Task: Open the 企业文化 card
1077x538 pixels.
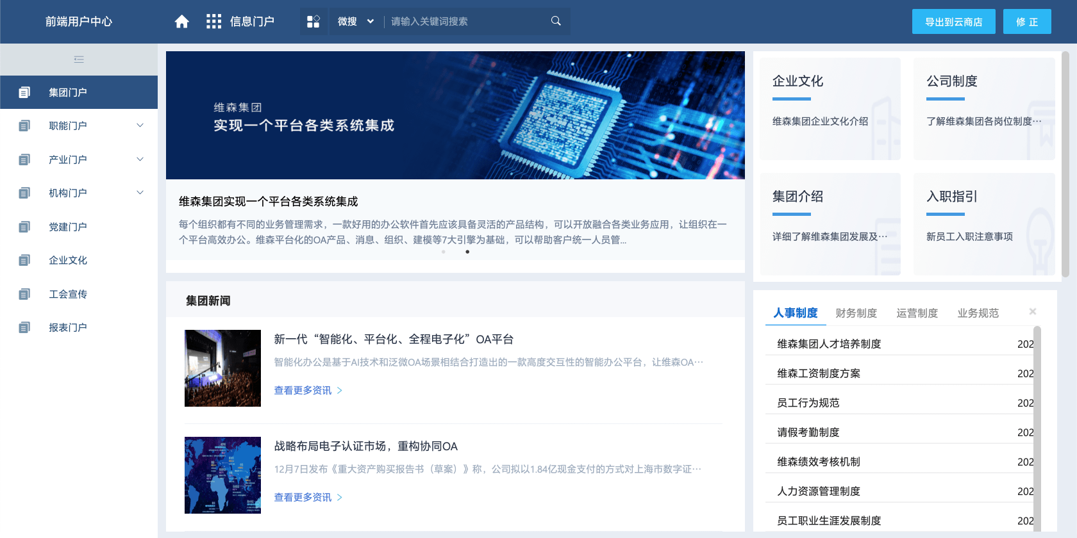Action: click(x=830, y=109)
